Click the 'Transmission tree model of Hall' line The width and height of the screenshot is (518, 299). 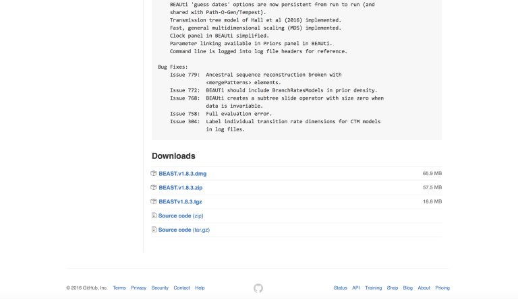pyautogui.click(x=256, y=20)
